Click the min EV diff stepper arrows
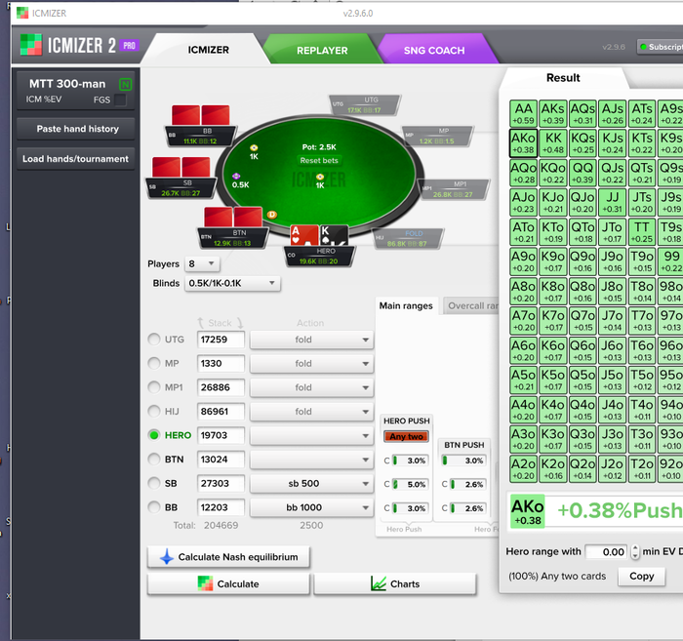This screenshot has width=683, height=641. point(635,552)
